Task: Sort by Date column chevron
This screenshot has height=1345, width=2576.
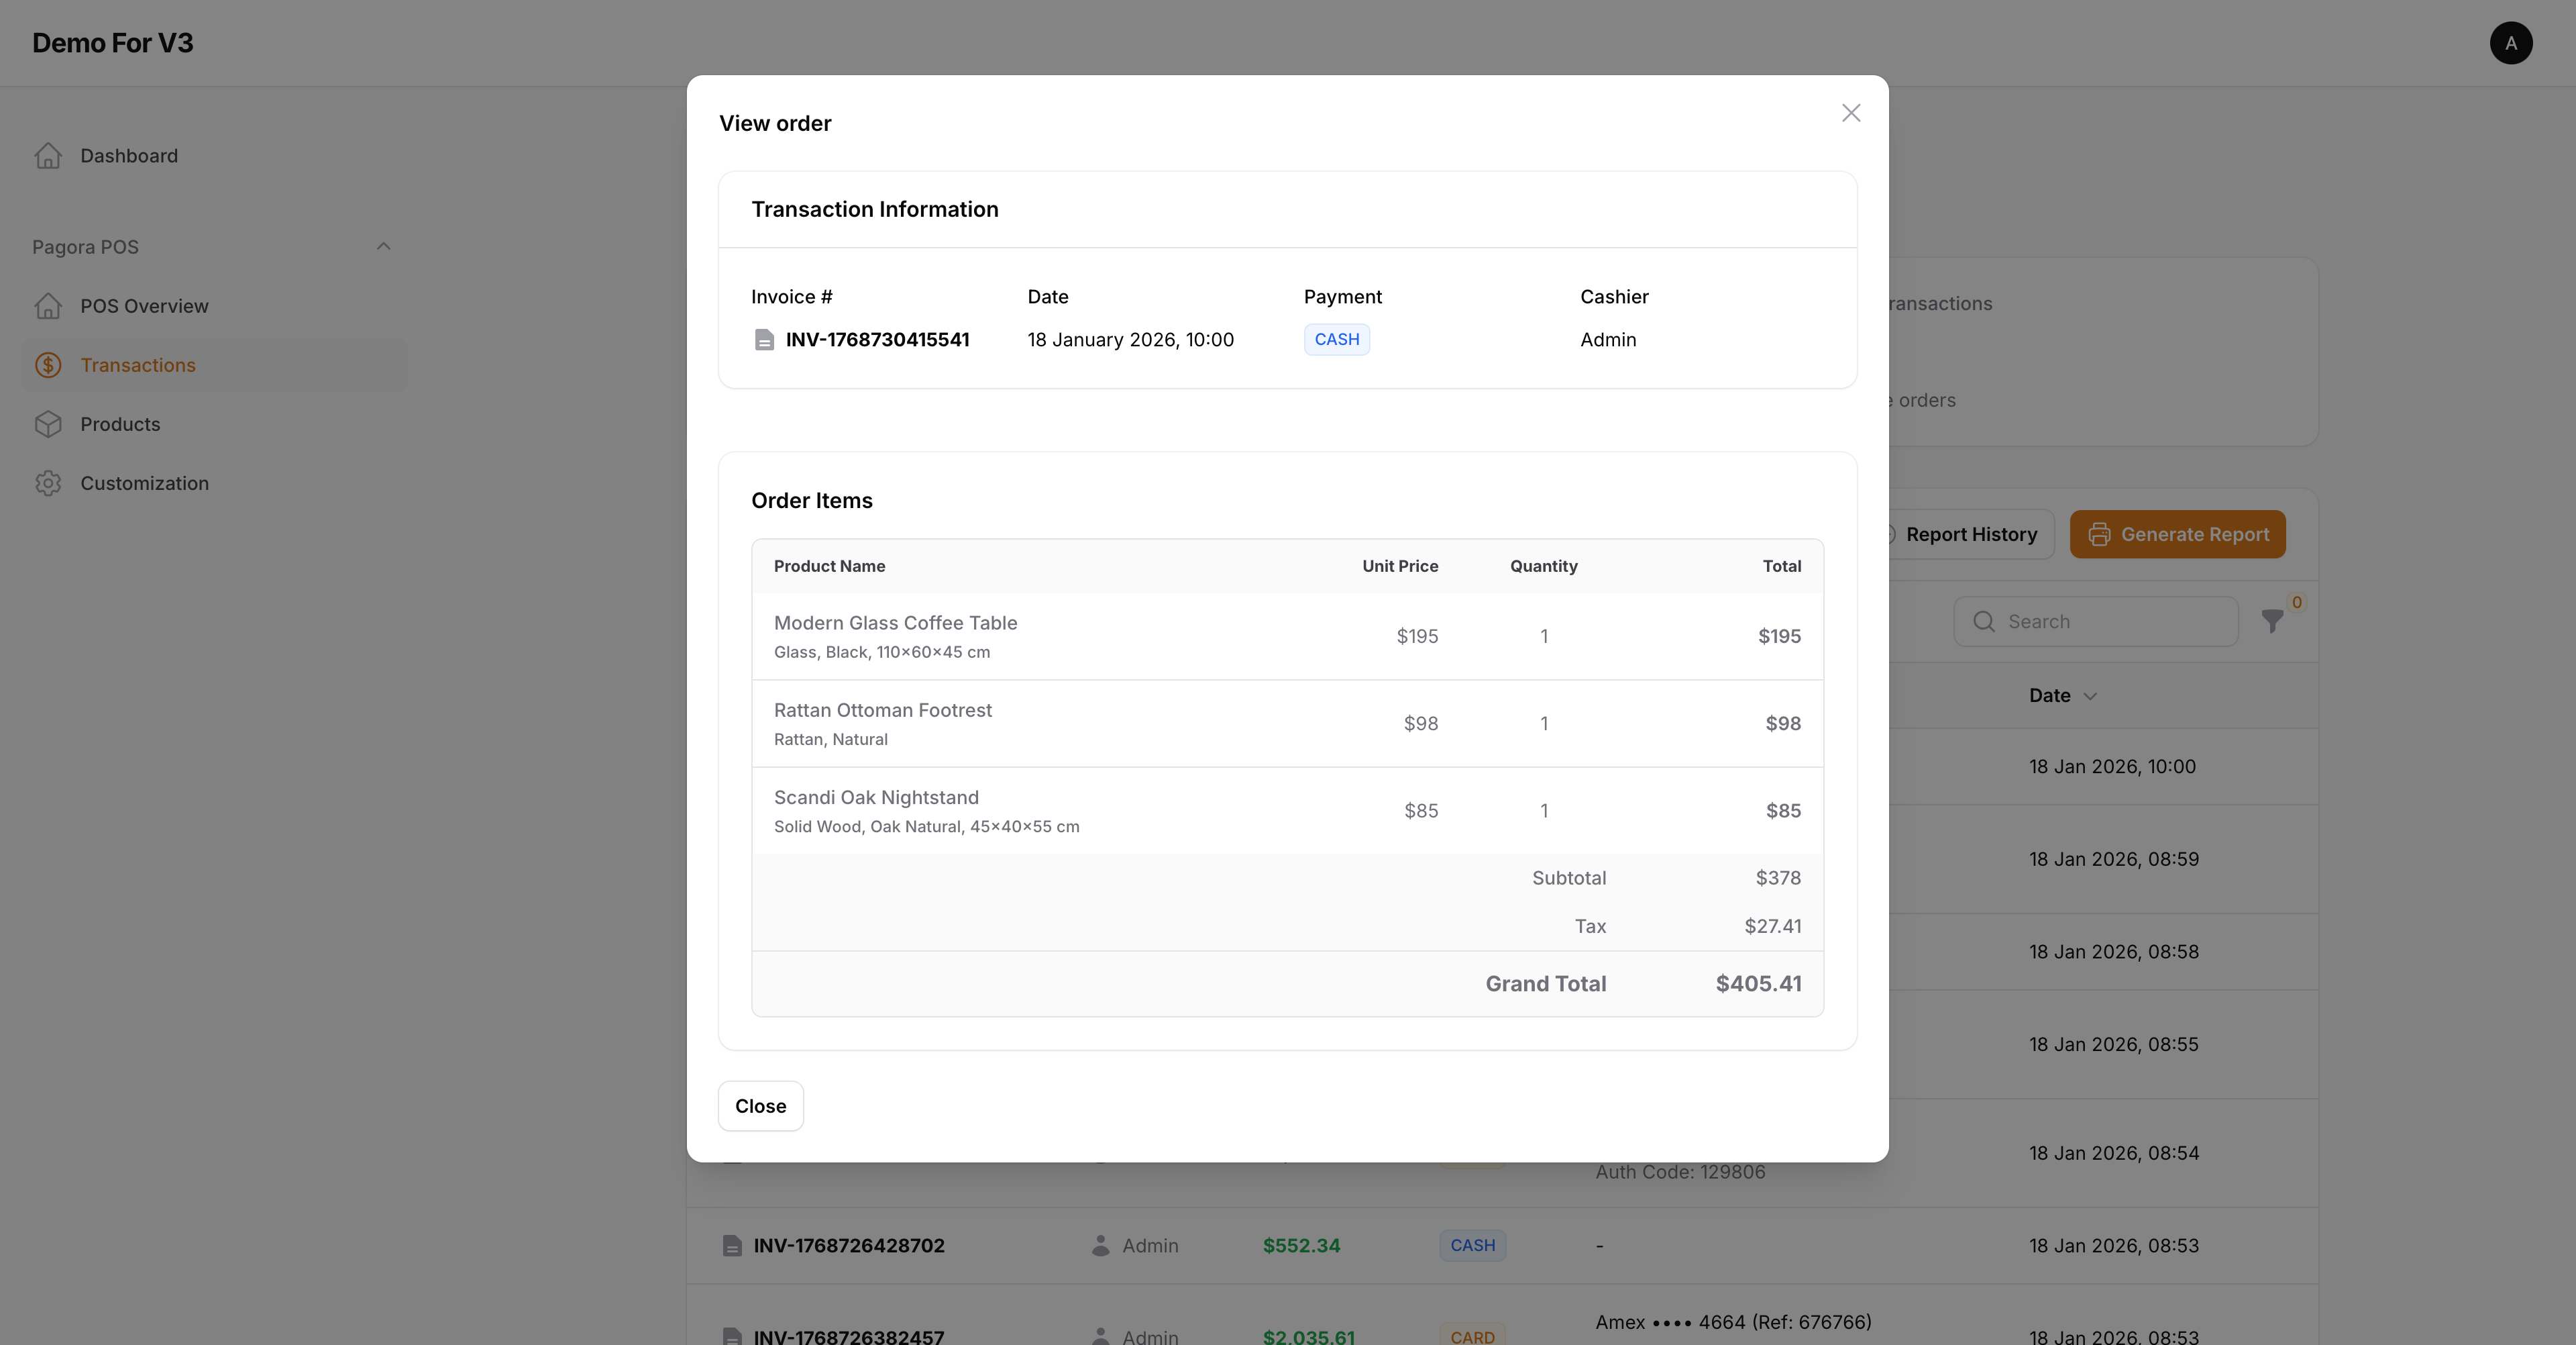Action: [2090, 697]
